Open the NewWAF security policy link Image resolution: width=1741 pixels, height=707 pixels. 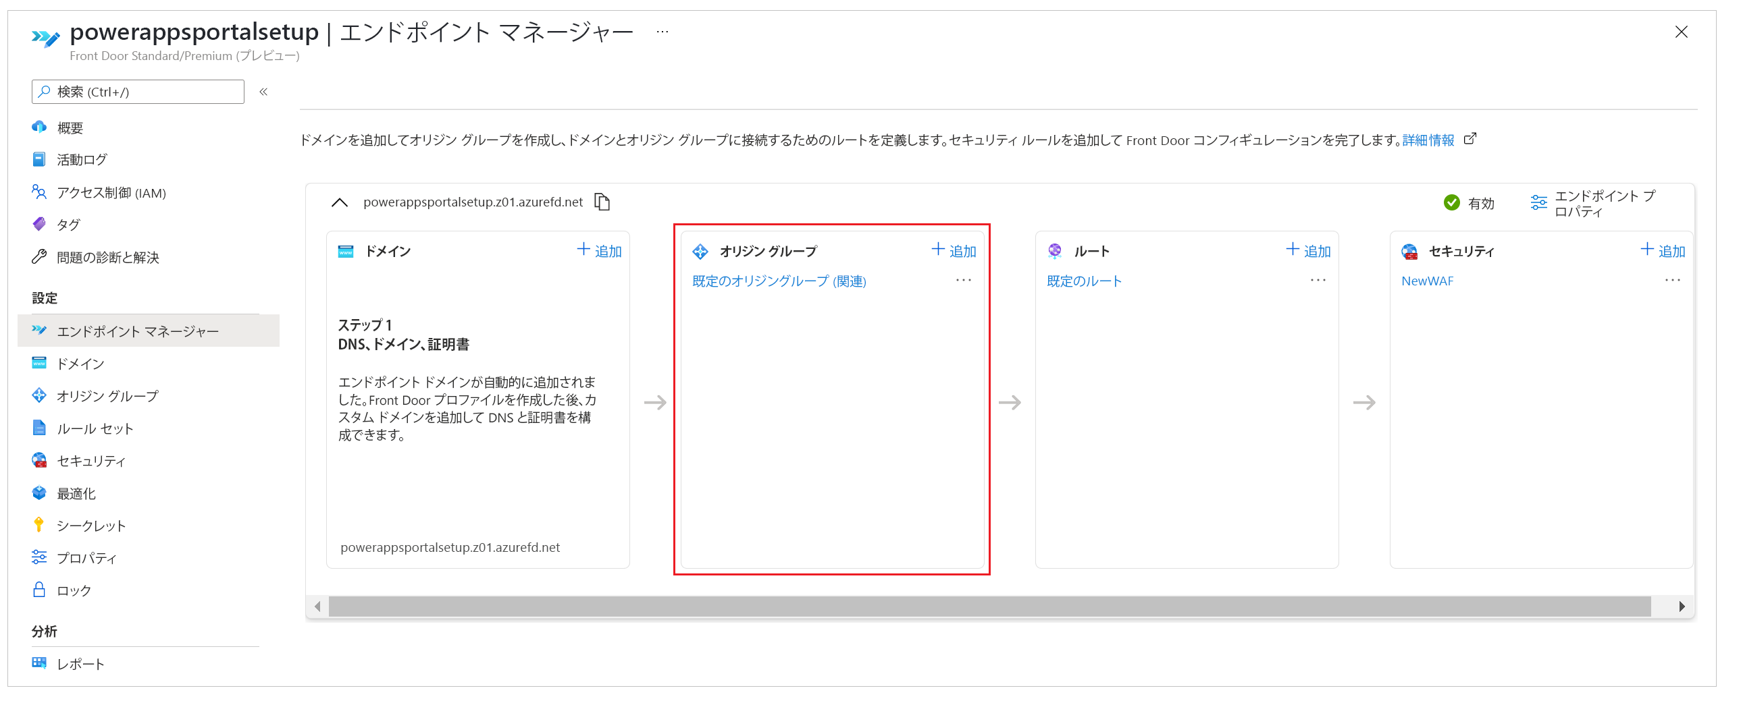[x=1428, y=281]
